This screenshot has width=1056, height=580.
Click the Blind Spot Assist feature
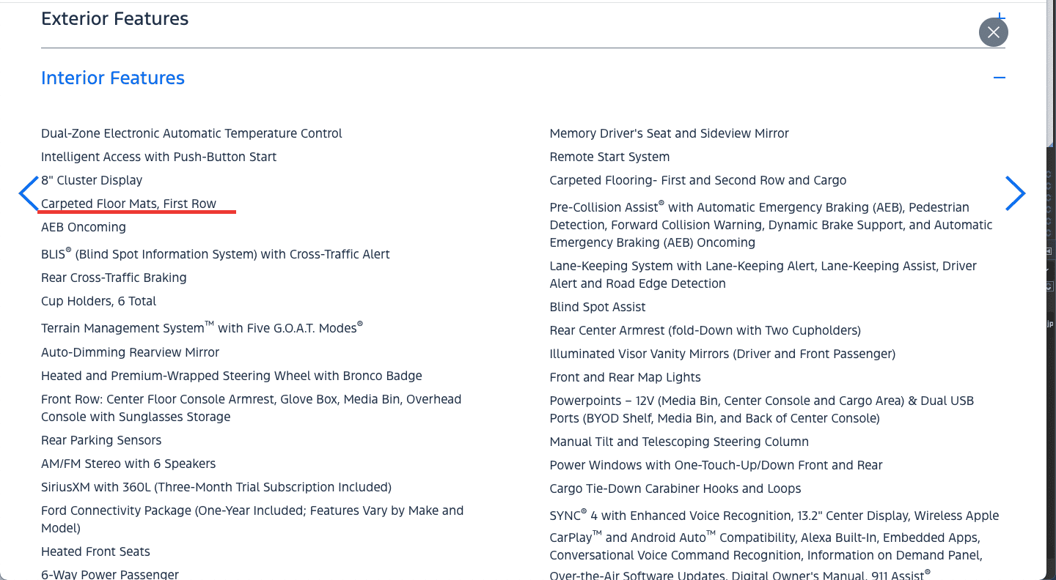598,307
